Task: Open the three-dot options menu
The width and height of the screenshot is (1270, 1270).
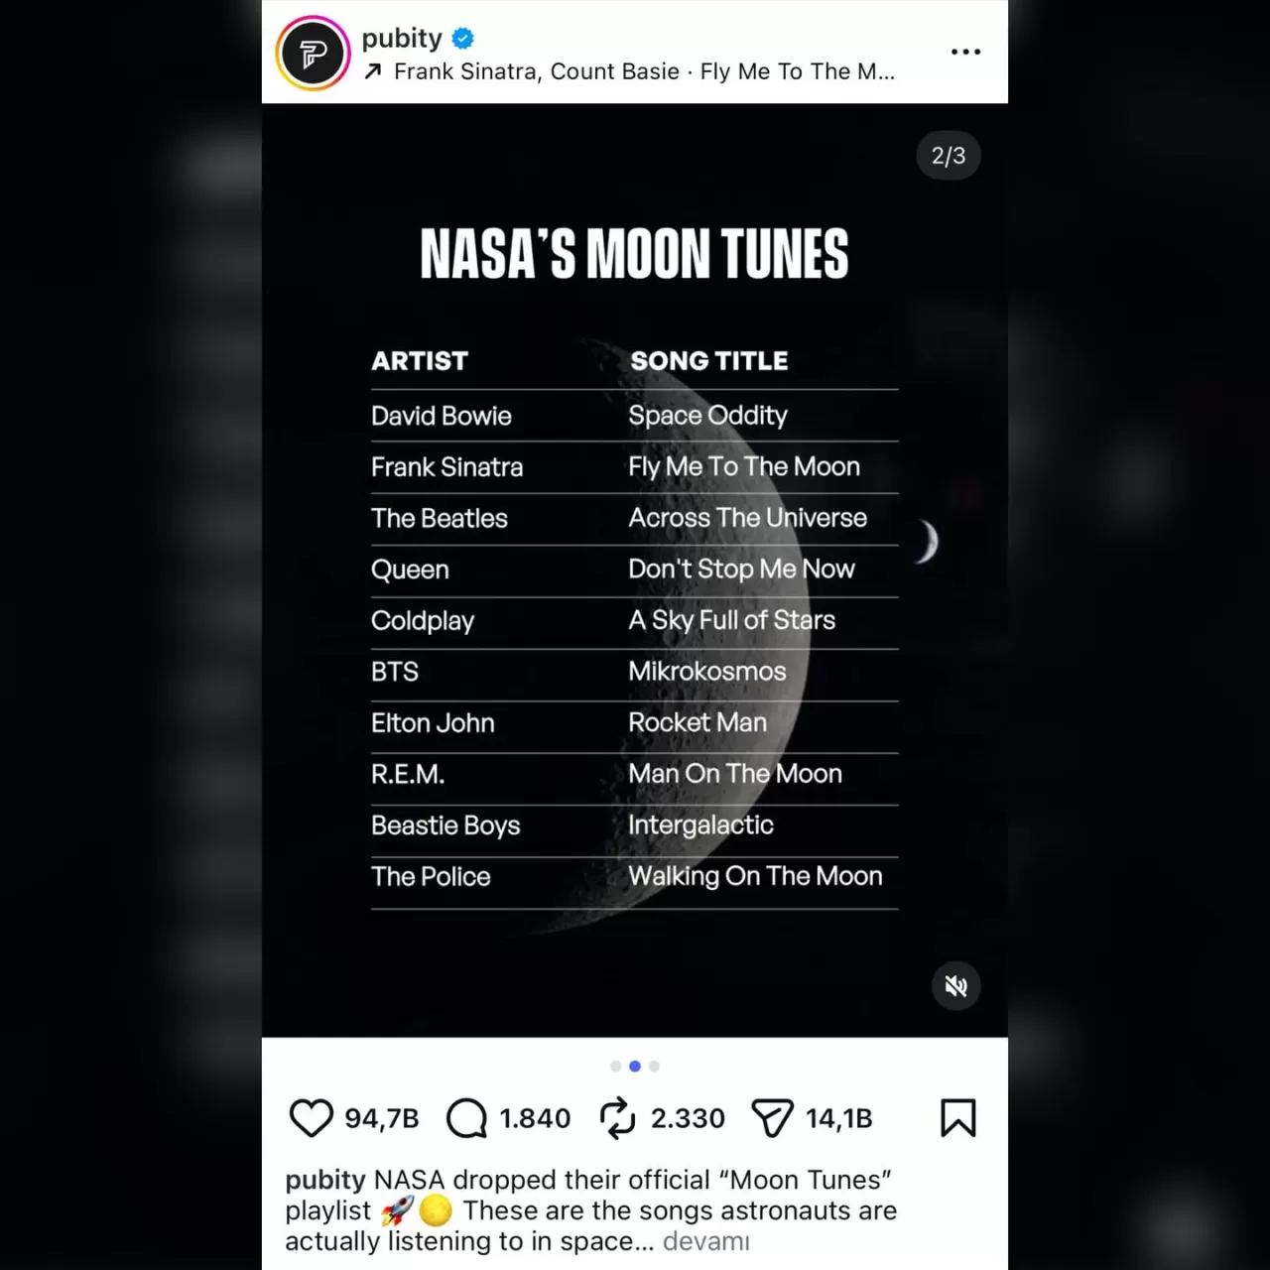Action: (965, 52)
